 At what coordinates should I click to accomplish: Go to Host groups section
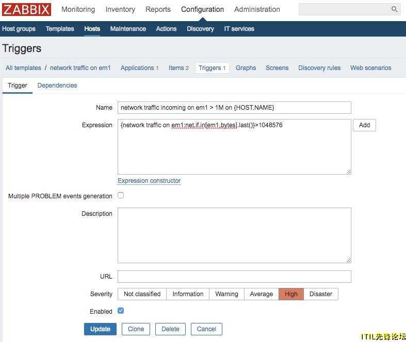(19, 29)
